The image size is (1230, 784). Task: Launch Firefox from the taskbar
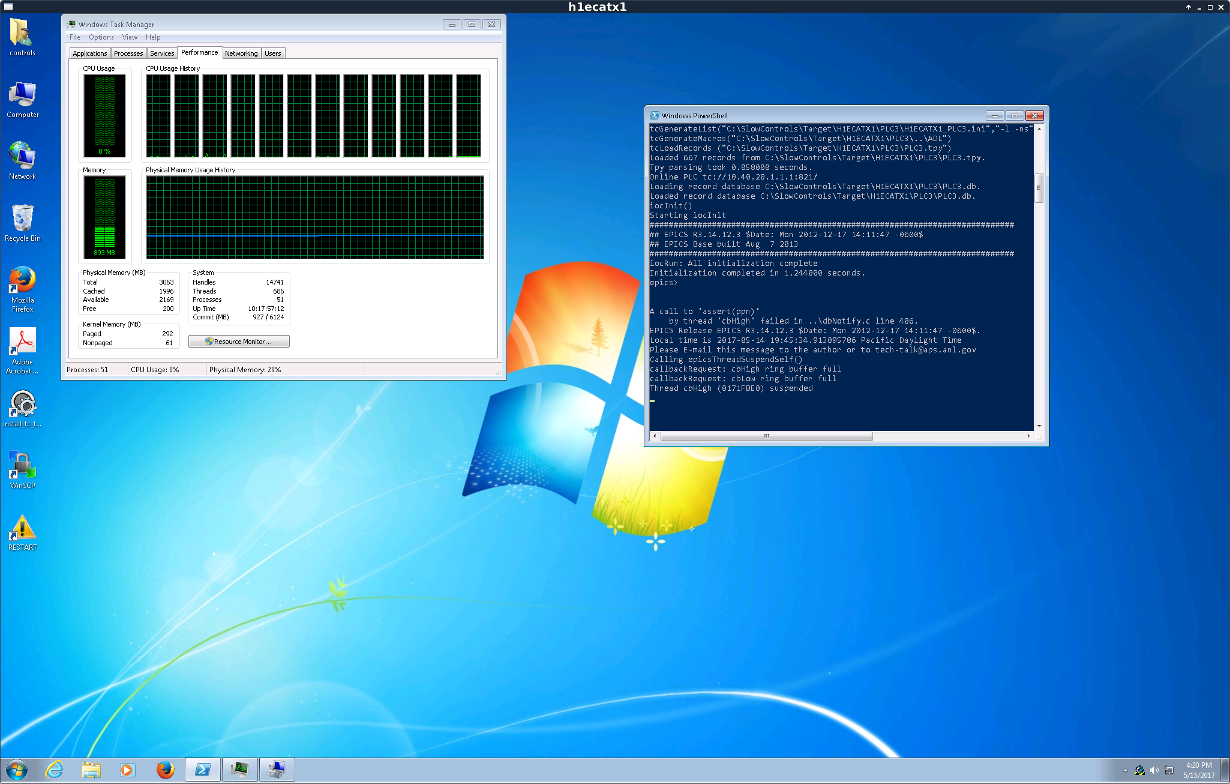165,770
